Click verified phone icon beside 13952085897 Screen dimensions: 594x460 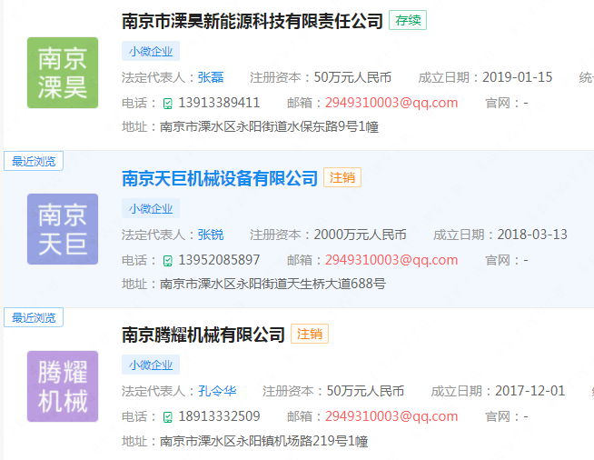click(x=167, y=261)
